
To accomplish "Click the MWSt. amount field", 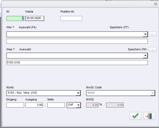I will tap(115, 105).
